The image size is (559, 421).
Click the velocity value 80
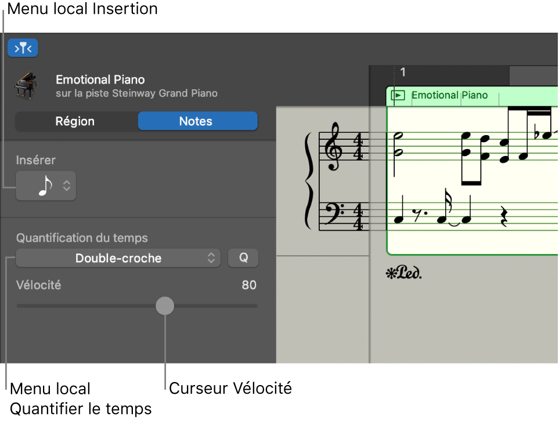coord(249,285)
